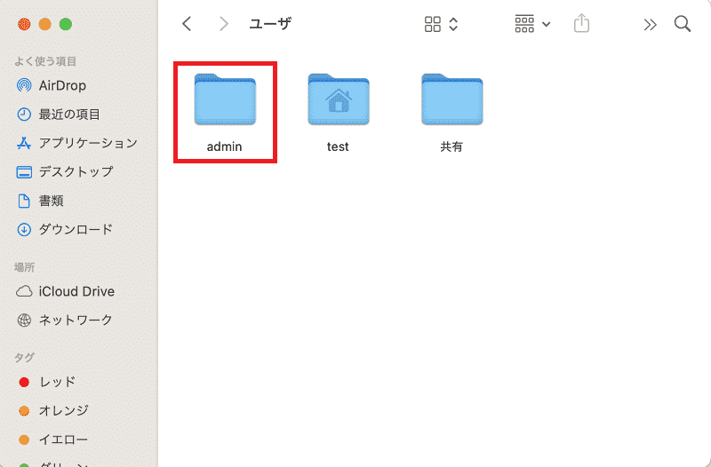Open the Finder search magnifier
711x467 pixels.
pyautogui.click(x=682, y=24)
